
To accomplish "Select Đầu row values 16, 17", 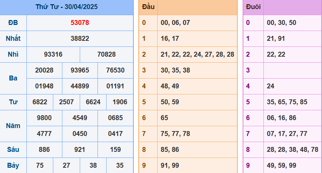I will tap(170, 39).
